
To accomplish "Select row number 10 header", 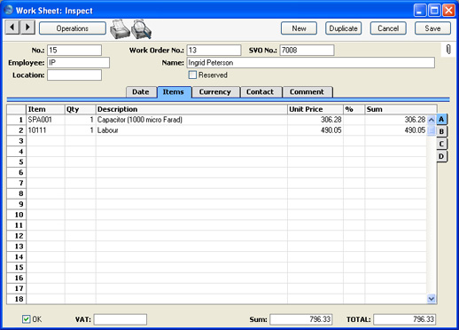I will (x=17, y=215).
